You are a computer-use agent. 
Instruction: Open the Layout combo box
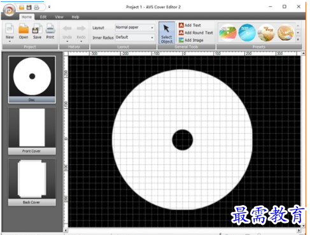pyautogui.click(x=135, y=27)
